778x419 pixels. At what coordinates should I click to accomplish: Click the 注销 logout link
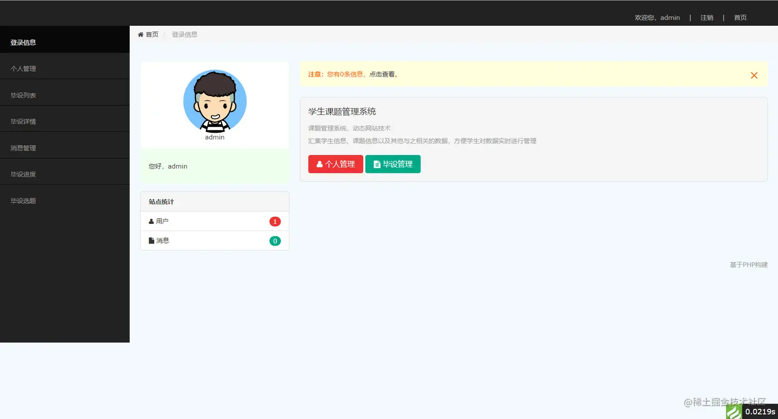click(x=706, y=17)
